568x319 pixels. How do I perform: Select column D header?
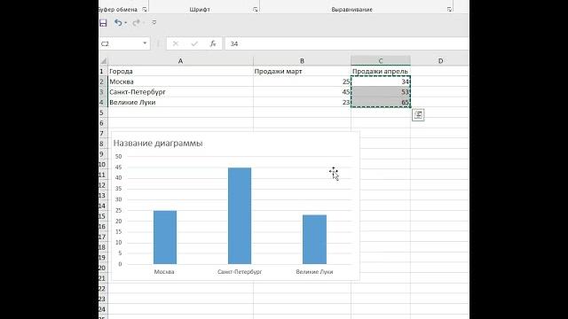440,61
